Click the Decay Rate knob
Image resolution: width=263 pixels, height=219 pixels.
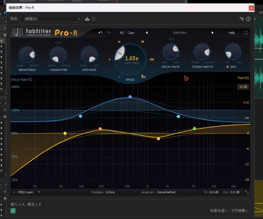(171, 52)
